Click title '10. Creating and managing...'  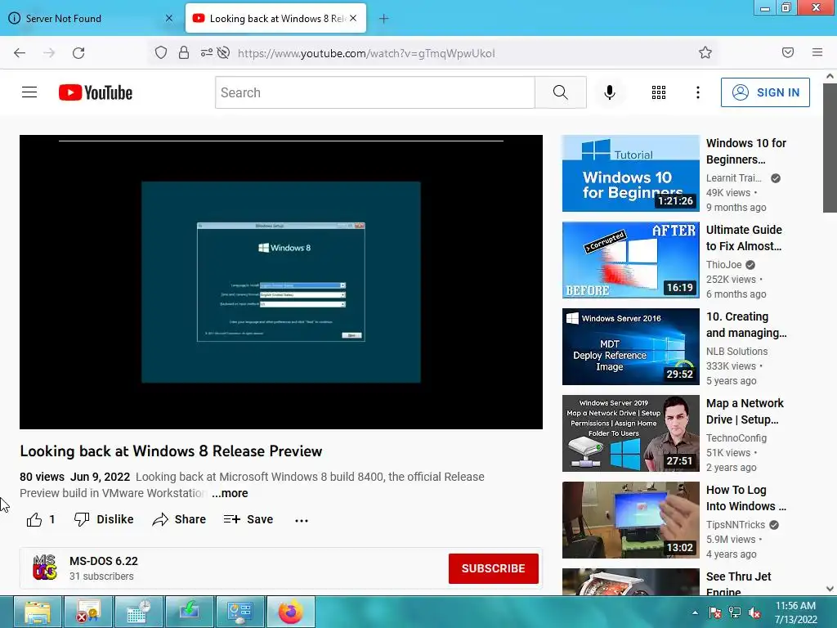pyautogui.click(x=746, y=325)
